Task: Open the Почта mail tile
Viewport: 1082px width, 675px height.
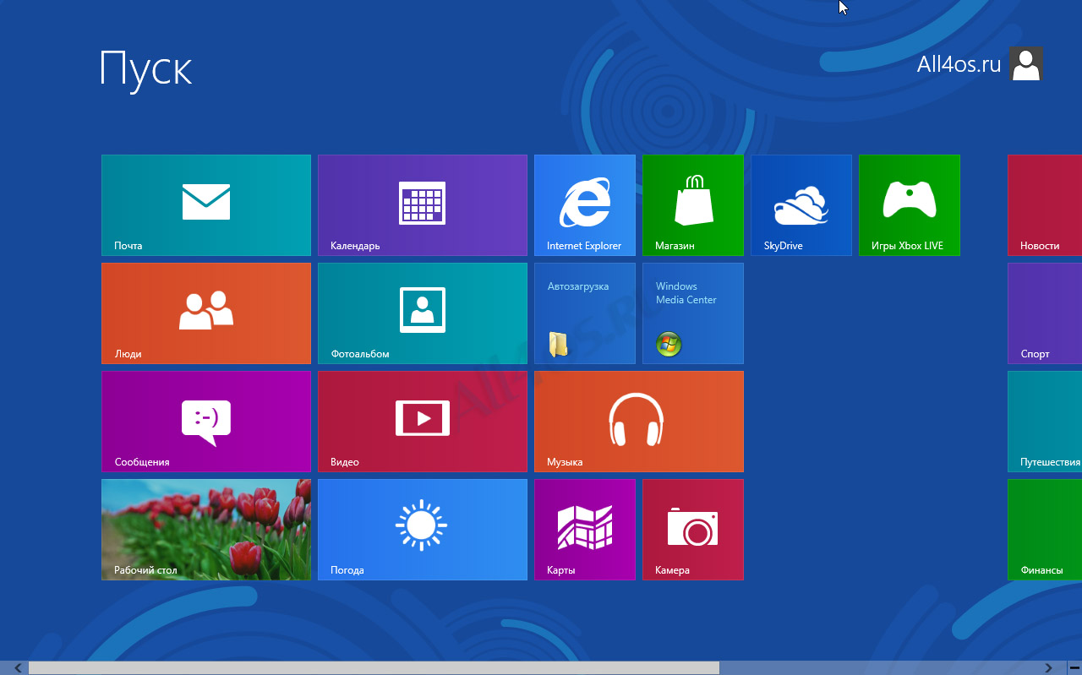Action: tap(206, 205)
